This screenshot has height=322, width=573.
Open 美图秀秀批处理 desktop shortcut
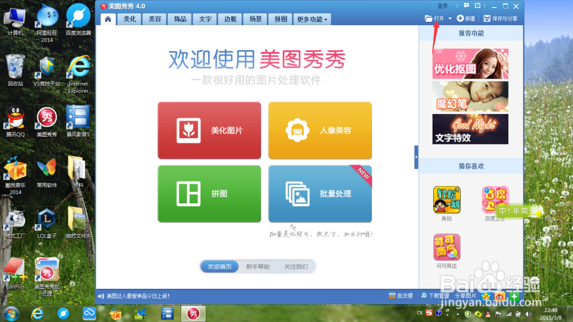click(47, 277)
